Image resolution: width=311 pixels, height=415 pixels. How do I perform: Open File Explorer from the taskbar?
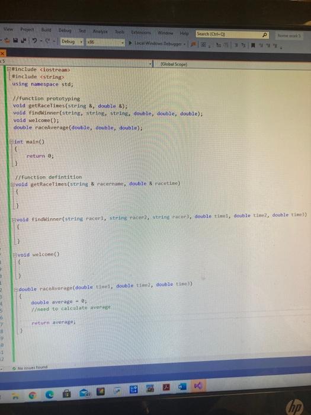pos(15,395)
